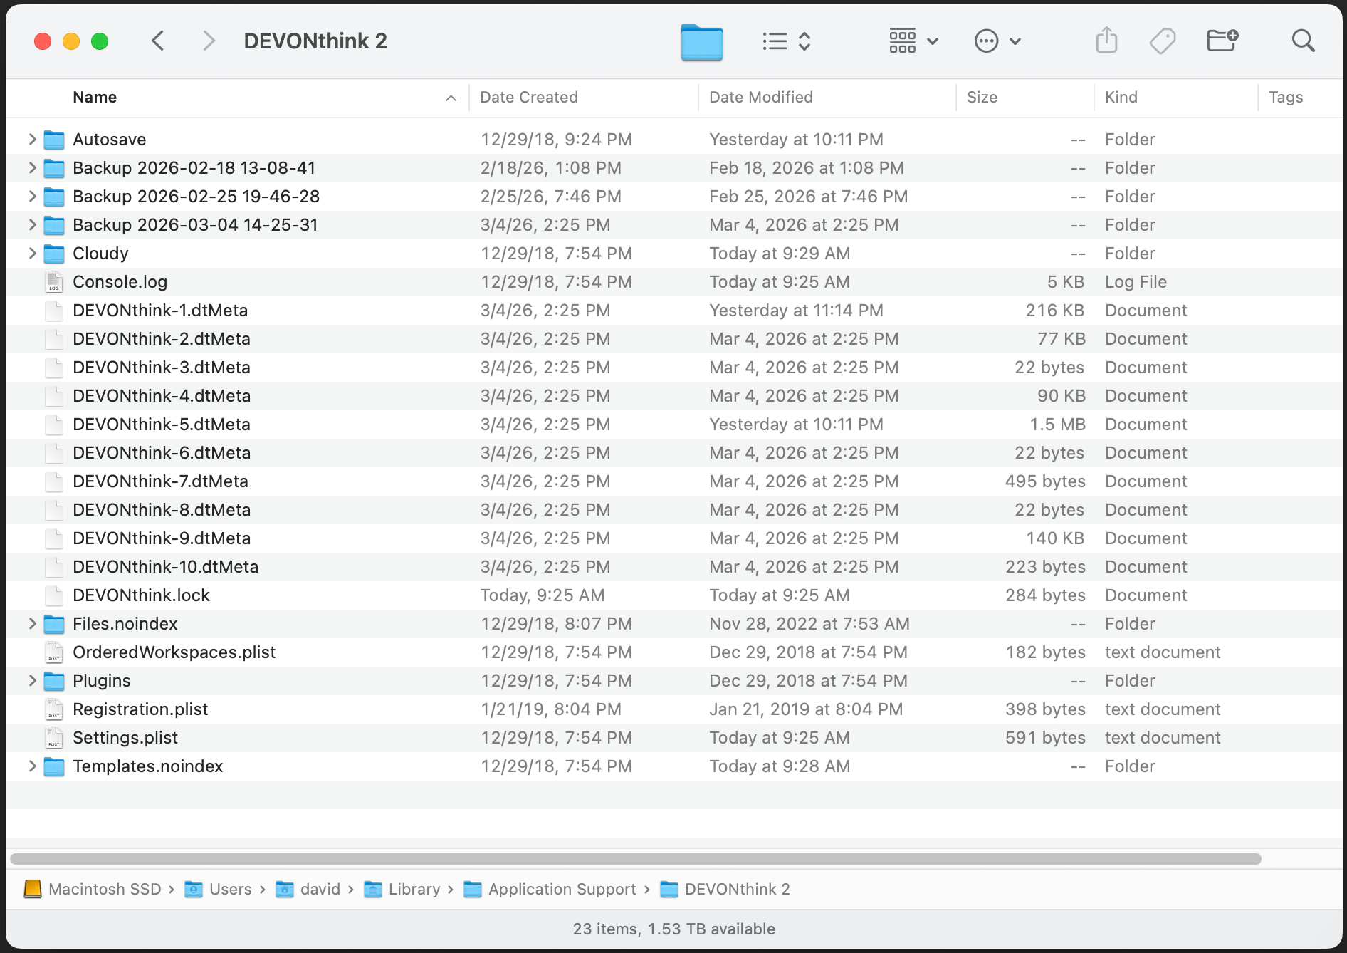Image resolution: width=1347 pixels, height=953 pixels.
Task: Expand the Files.noindex folder
Action: (32, 624)
